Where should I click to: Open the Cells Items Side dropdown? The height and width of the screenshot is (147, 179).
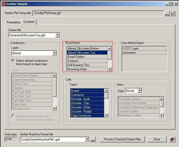coord(139,90)
